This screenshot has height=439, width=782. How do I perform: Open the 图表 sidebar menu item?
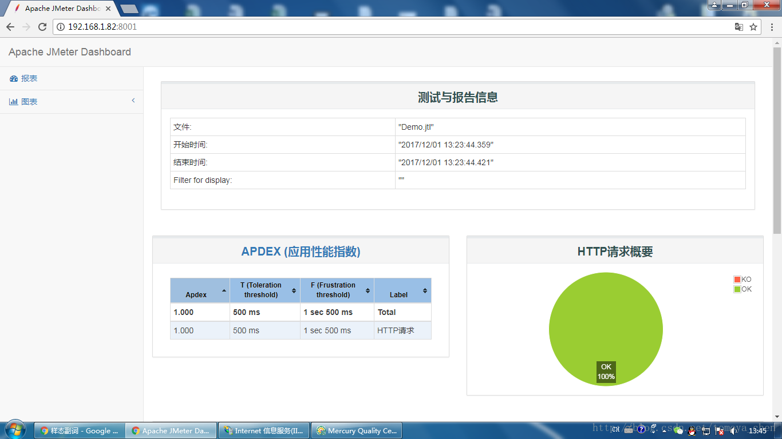tap(72, 102)
